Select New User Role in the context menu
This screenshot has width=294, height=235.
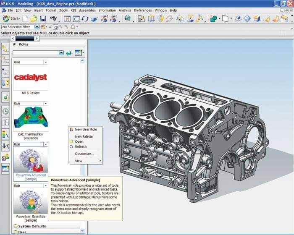86,130
